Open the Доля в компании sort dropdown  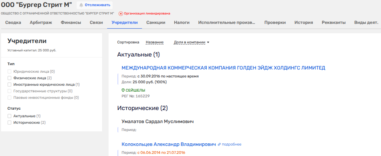pyautogui.click(x=191, y=42)
